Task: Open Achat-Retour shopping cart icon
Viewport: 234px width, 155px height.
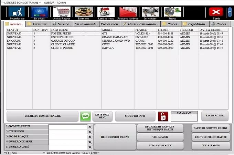Action: point(62,13)
